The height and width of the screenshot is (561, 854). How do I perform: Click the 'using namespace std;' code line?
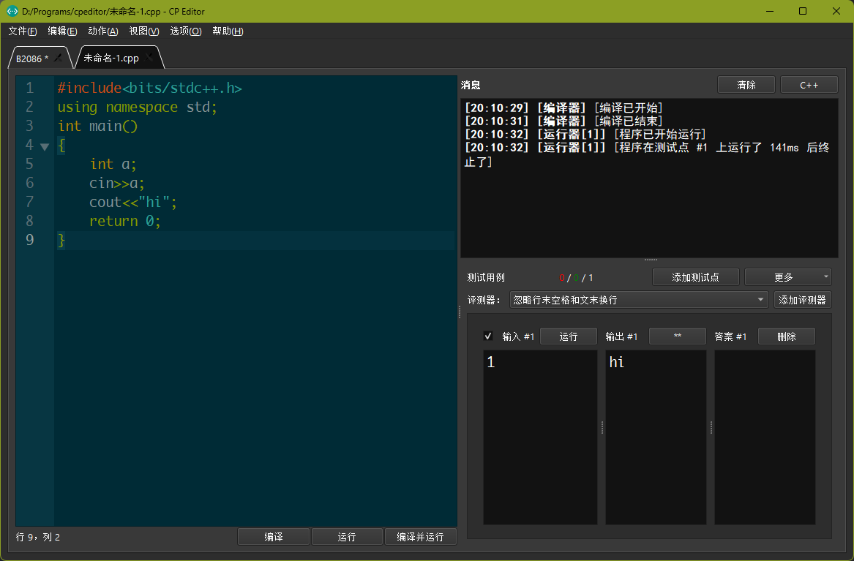tap(138, 107)
